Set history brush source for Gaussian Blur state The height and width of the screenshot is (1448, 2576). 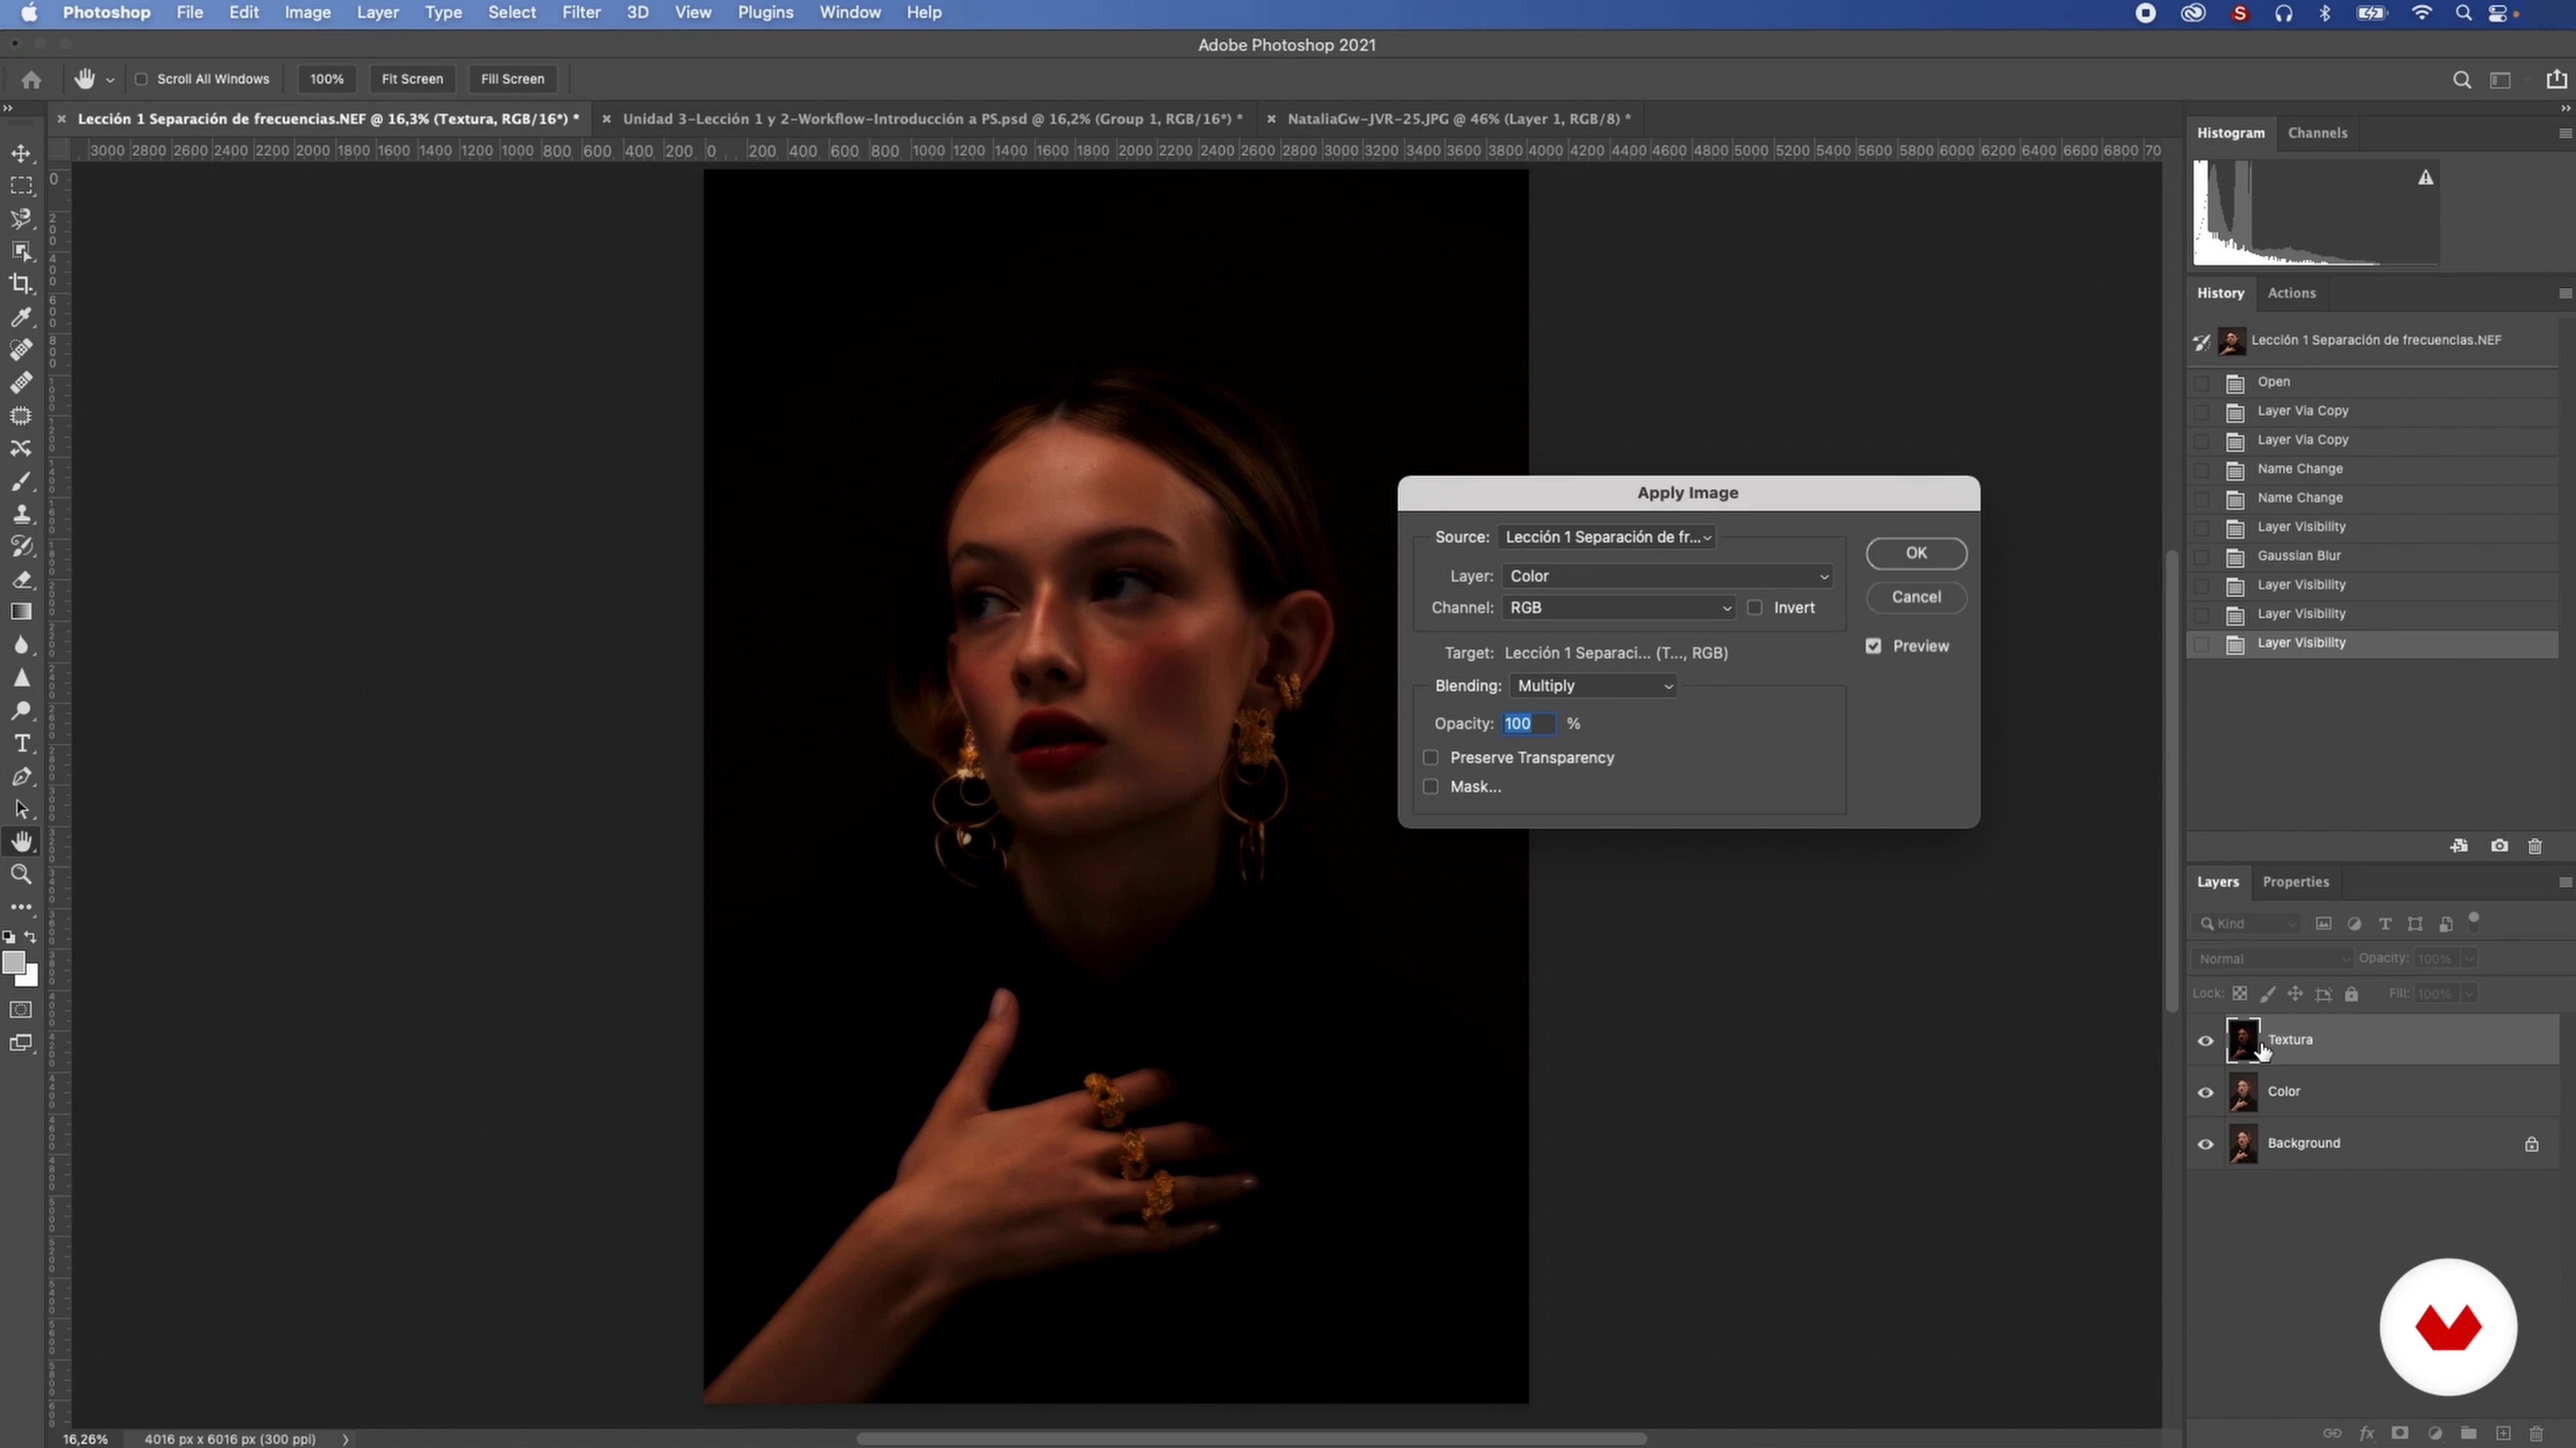coord(2201,556)
